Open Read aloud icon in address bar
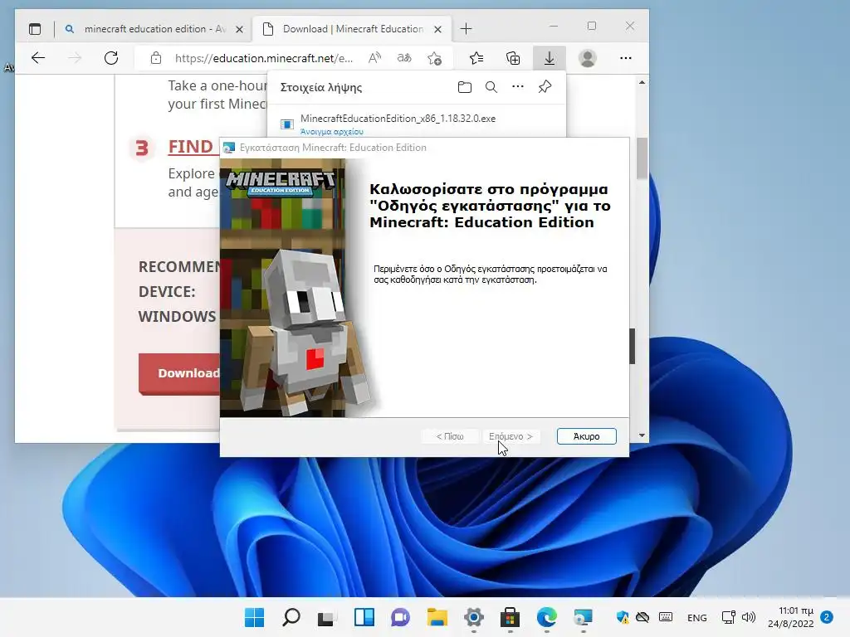 pos(374,58)
